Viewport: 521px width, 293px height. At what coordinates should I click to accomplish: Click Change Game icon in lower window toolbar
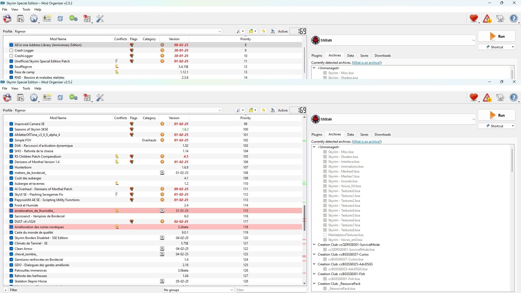pyautogui.click(x=7, y=97)
